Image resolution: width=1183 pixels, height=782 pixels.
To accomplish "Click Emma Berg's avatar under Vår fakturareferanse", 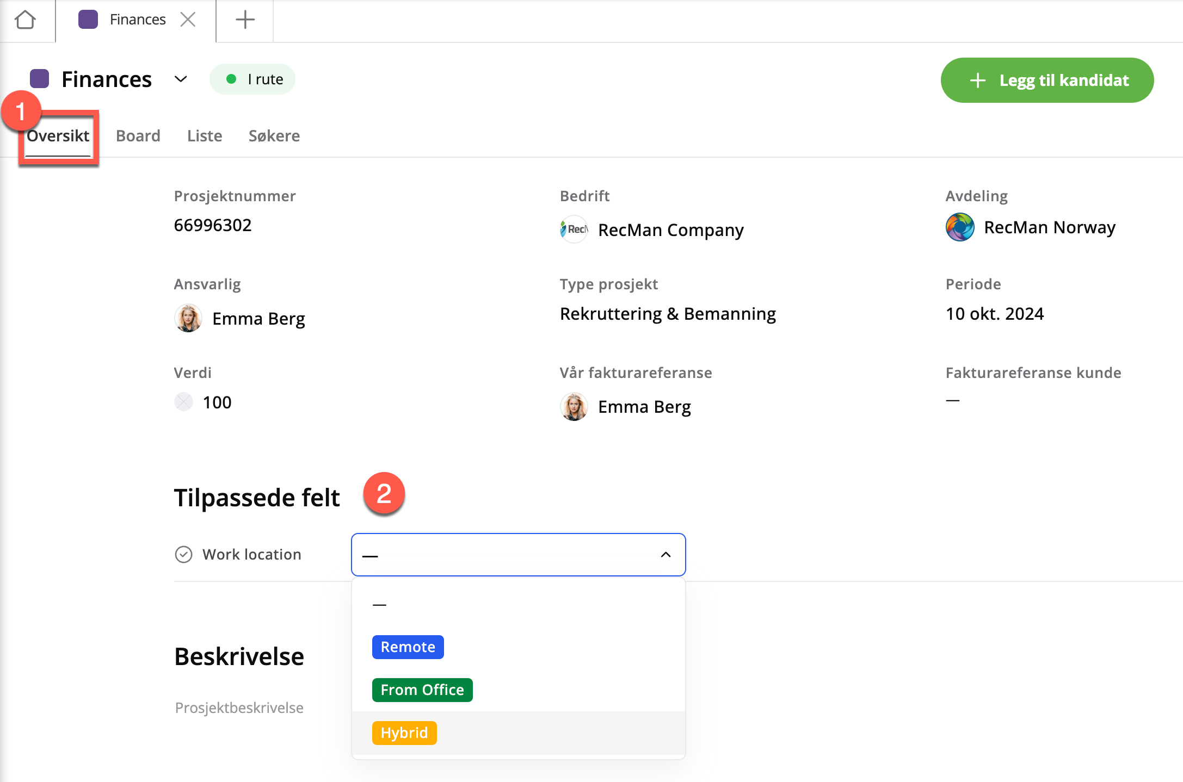I will pos(574,407).
